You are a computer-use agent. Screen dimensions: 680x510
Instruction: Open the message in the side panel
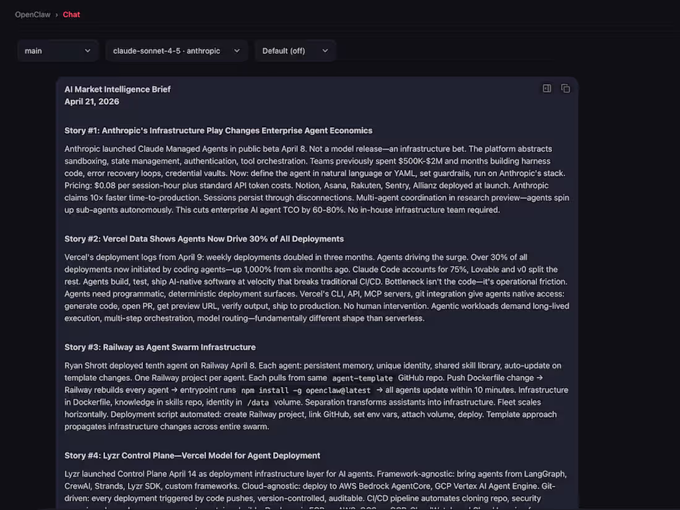click(x=546, y=88)
